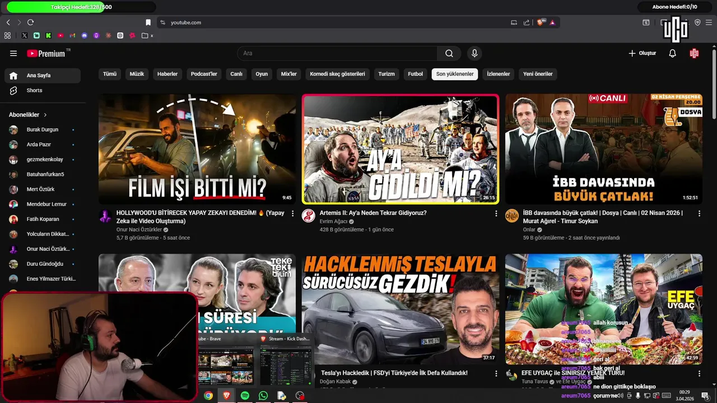
Task: Open the X bookmark shortcut
Action: click(25, 35)
